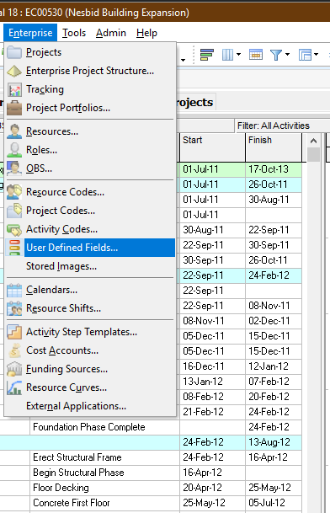Select the Floor Decking activity row
This screenshot has width=330, height=513.
pos(151,488)
